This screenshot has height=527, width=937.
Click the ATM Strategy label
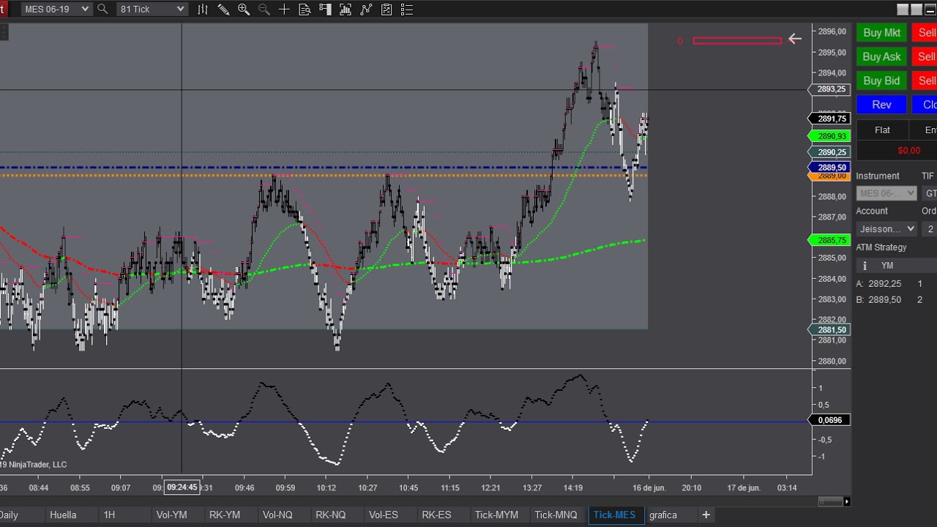[881, 247]
